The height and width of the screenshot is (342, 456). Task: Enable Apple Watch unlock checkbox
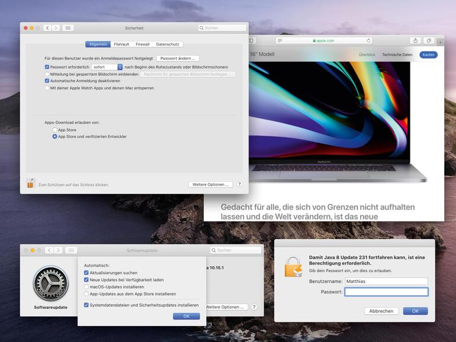coord(47,88)
